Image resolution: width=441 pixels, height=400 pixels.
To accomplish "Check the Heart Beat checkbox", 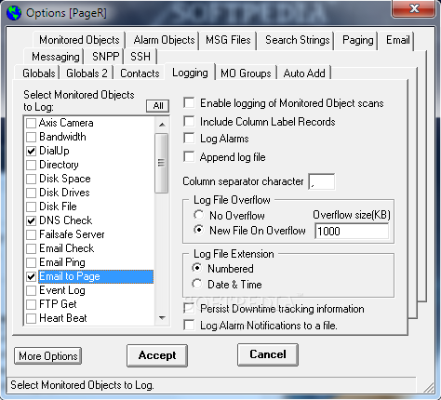I will [x=31, y=318].
